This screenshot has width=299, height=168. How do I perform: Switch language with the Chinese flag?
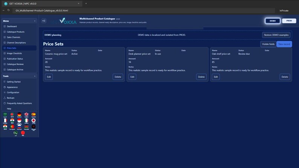[x=23, y=133]
